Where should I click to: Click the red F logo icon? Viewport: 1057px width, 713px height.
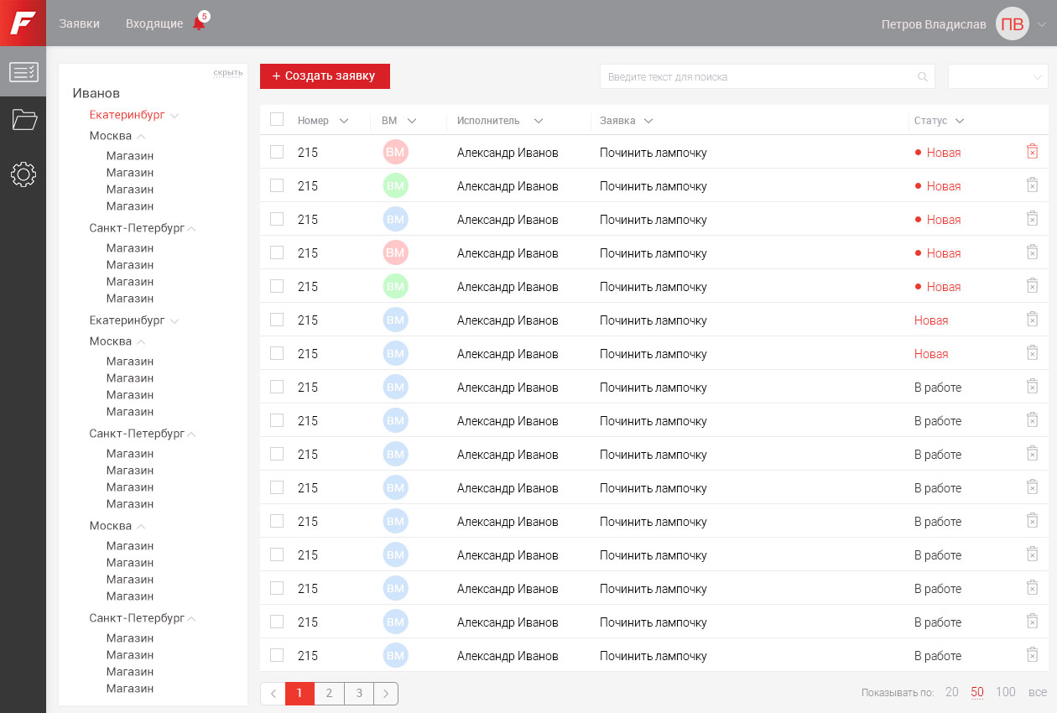tap(23, 23)
